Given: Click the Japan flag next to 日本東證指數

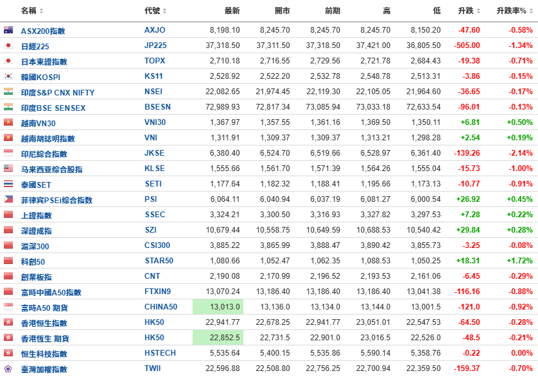Looking at the screenshot, I should 8,61.
